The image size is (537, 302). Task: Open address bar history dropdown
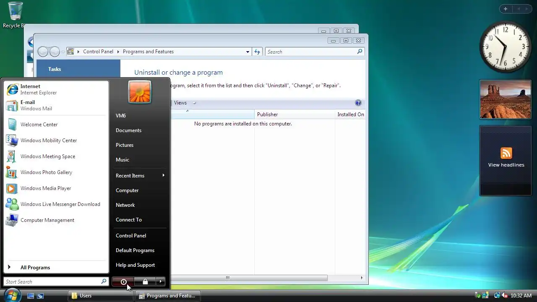(x=248, y=52)
